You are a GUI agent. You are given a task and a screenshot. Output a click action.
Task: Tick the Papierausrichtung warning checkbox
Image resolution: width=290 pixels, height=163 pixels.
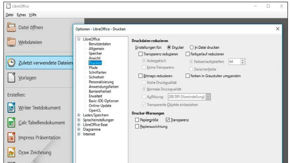click(x=137, y=127)
